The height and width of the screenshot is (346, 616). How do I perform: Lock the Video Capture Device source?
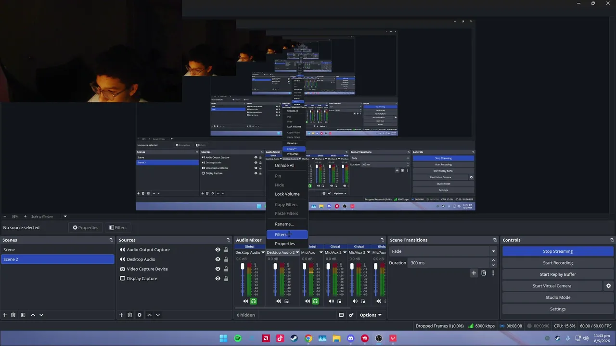coord(226,269)
